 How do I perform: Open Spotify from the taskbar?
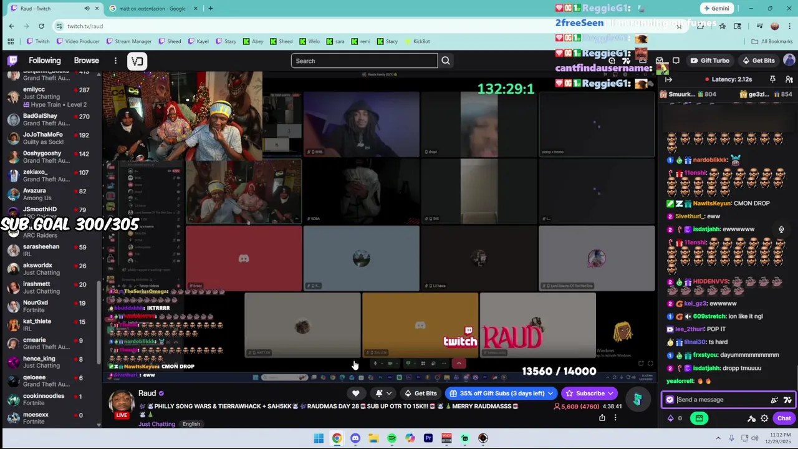tap(392, 438)
